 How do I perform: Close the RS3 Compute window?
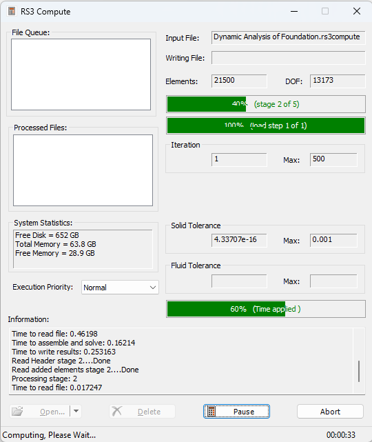(x=357, y=11)
